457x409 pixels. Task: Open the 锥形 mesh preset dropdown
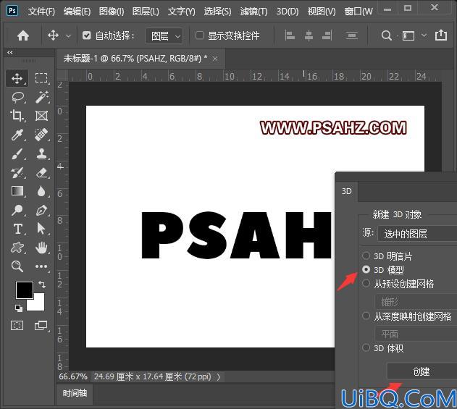[x=416, y=302]
